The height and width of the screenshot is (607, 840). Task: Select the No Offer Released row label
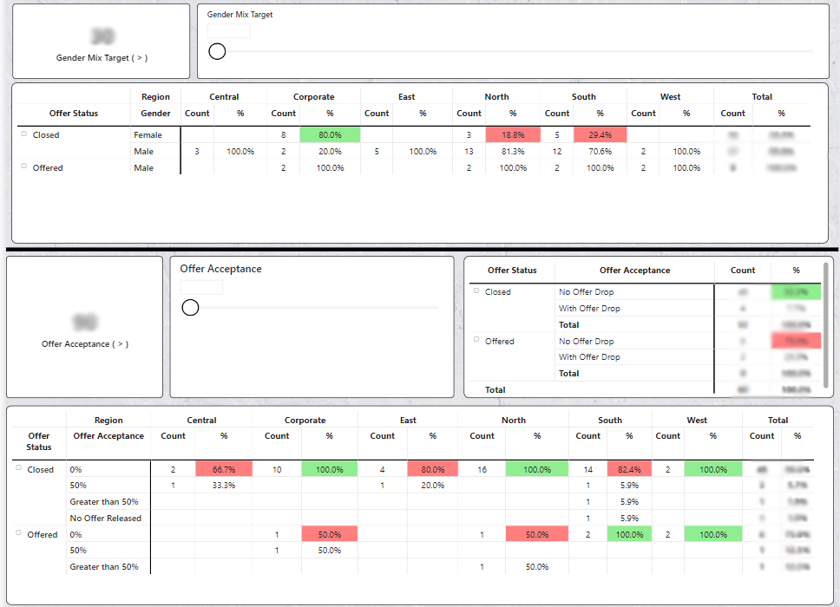point(106,519)
